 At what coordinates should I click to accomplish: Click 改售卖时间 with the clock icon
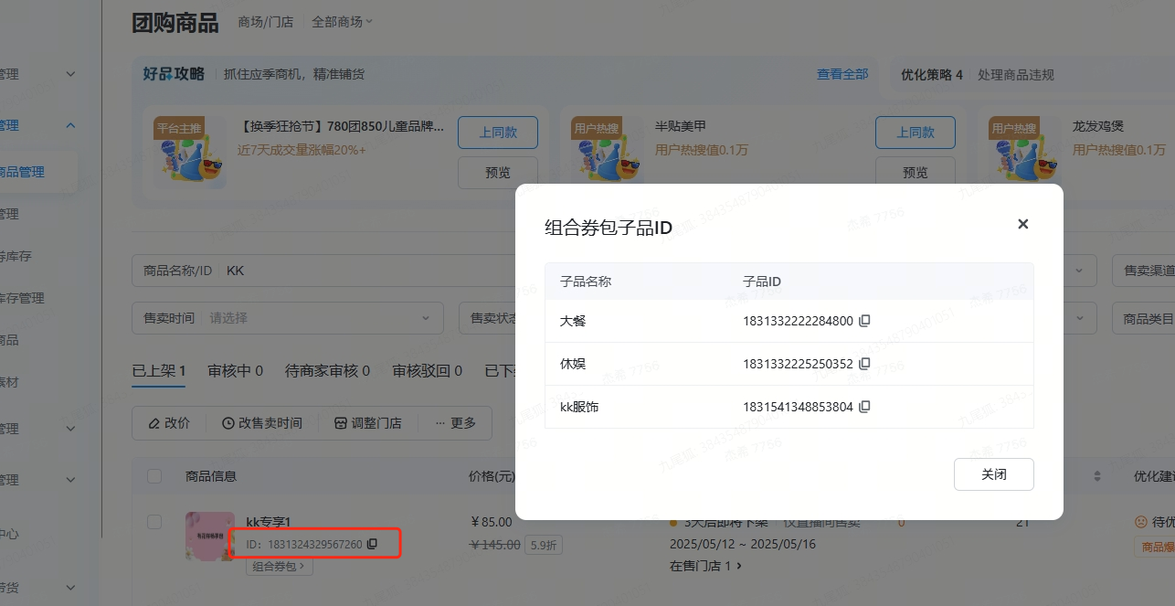click(261, 423)
